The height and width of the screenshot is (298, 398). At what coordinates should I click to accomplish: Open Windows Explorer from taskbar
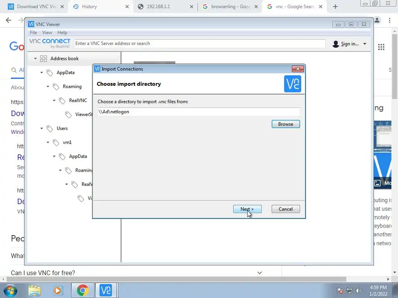pos(35,290)
